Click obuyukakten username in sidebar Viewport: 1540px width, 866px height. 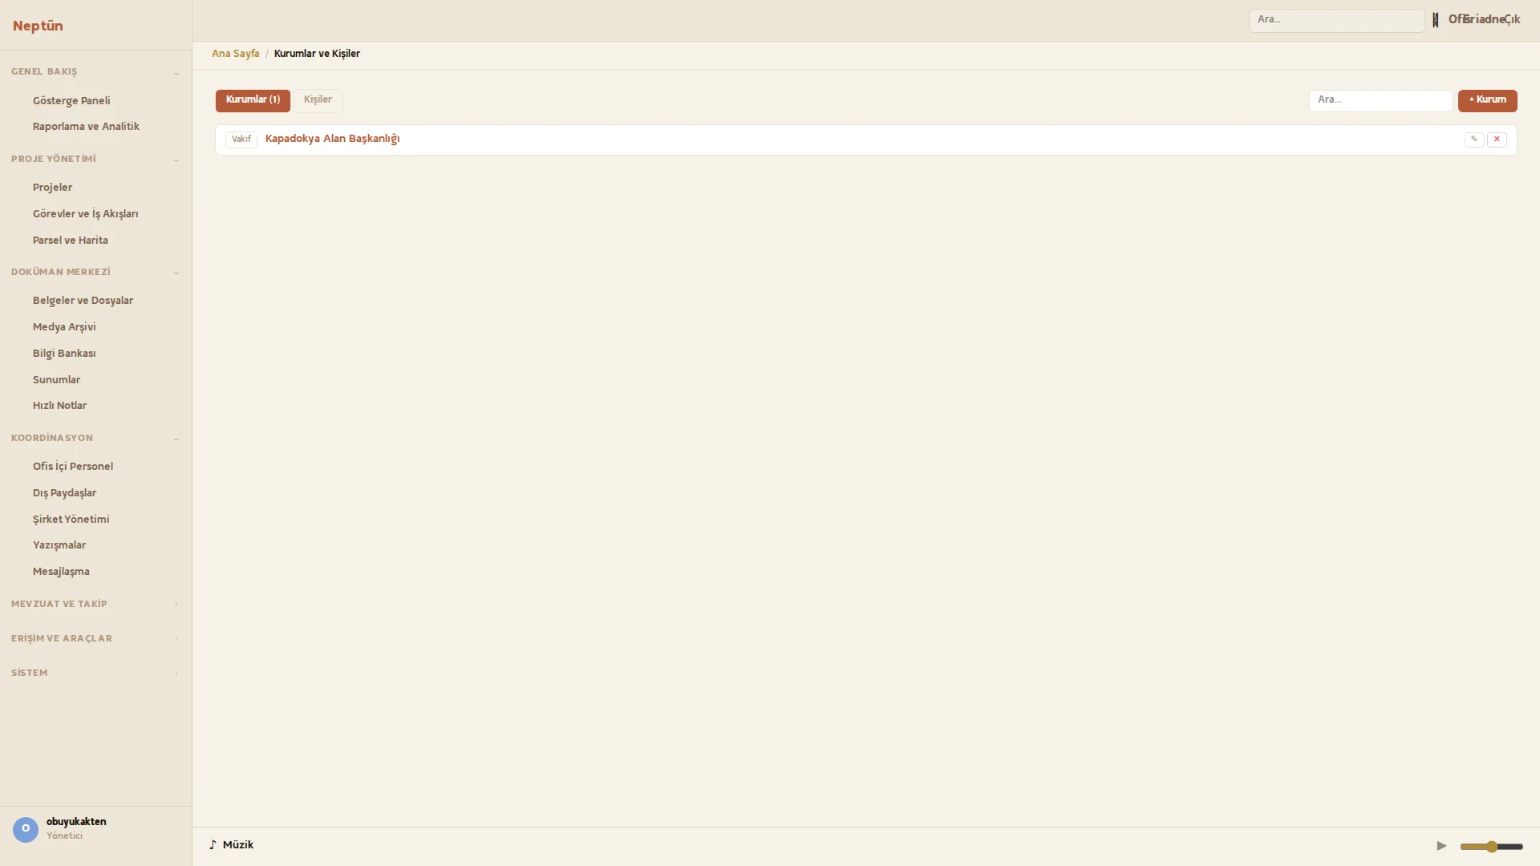(76, 822)
